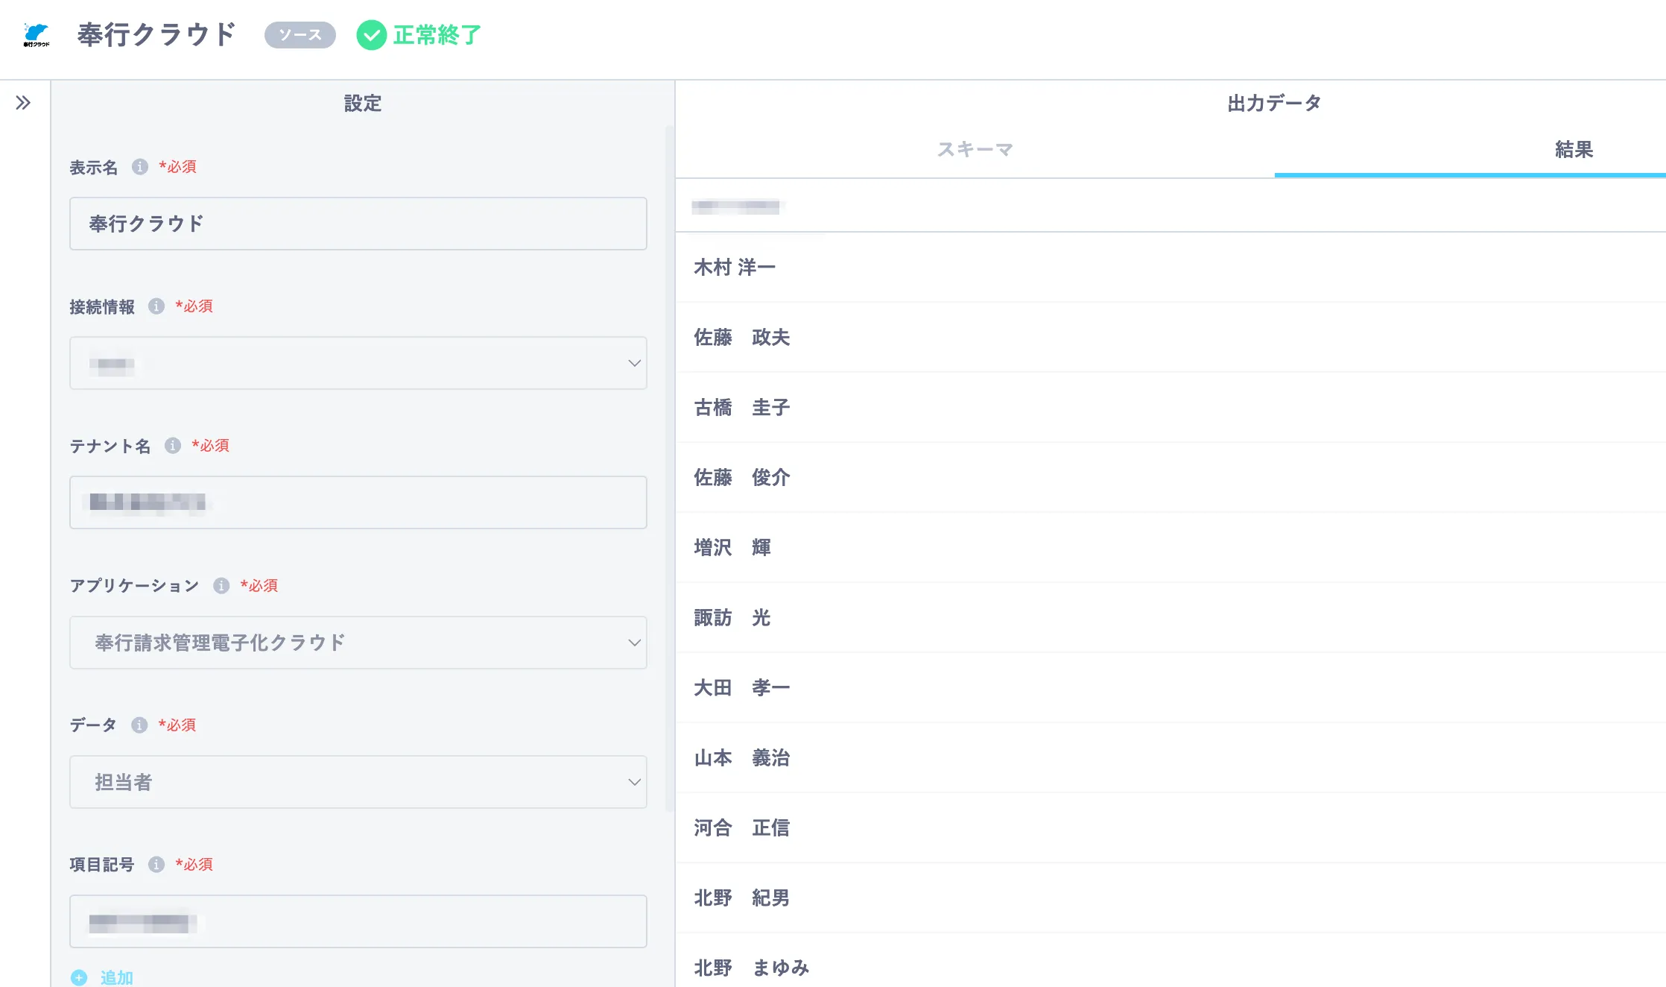Screen dimensions: 1666x987
Task: Click the green 正常終了 checkmark icon
Action: (x=371, y=35)
